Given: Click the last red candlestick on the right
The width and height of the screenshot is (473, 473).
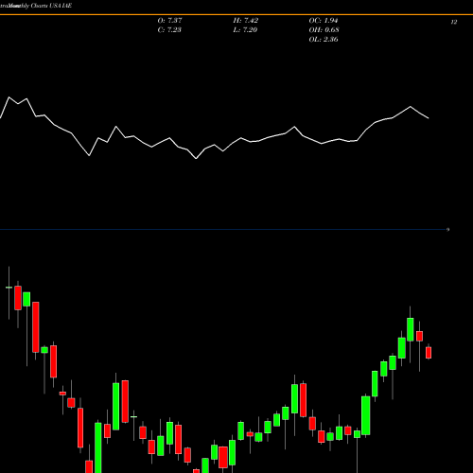Looking at the screenshot, I should (429, 353).
